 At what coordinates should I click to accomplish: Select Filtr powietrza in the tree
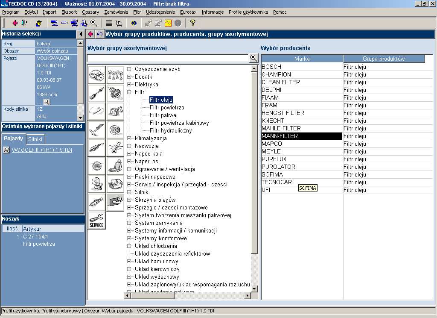tap(167, 107)
